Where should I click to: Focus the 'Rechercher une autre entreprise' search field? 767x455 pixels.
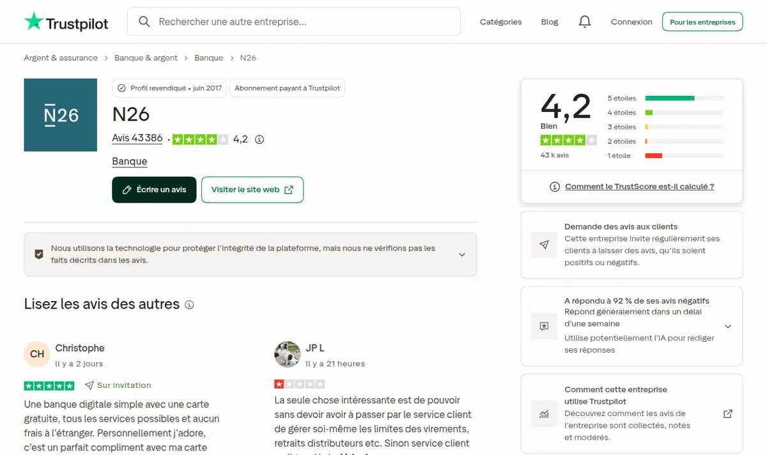pyautogui.click(x=294, y=22)
